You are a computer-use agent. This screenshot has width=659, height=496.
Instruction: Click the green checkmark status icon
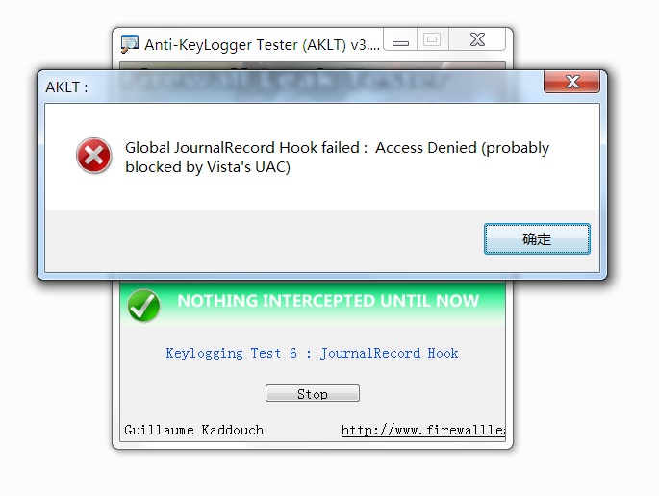(143, 306)
